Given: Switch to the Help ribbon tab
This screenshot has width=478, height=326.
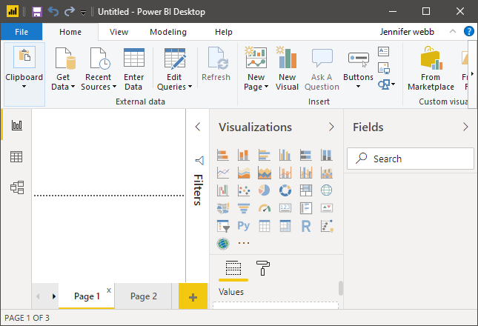Looking at the screenshot, I should click(224, 32).
